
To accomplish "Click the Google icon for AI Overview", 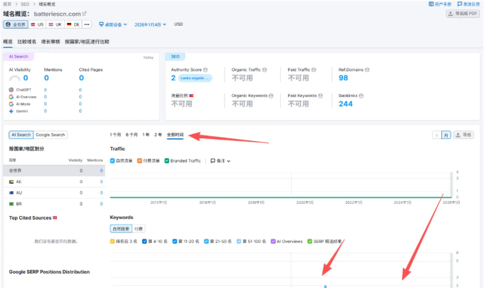I will (x=11, y=97).
